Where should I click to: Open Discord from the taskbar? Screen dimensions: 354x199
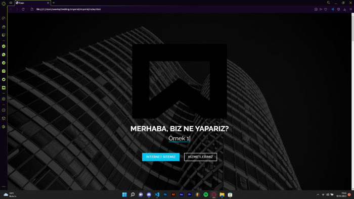[x=149, y=194]
